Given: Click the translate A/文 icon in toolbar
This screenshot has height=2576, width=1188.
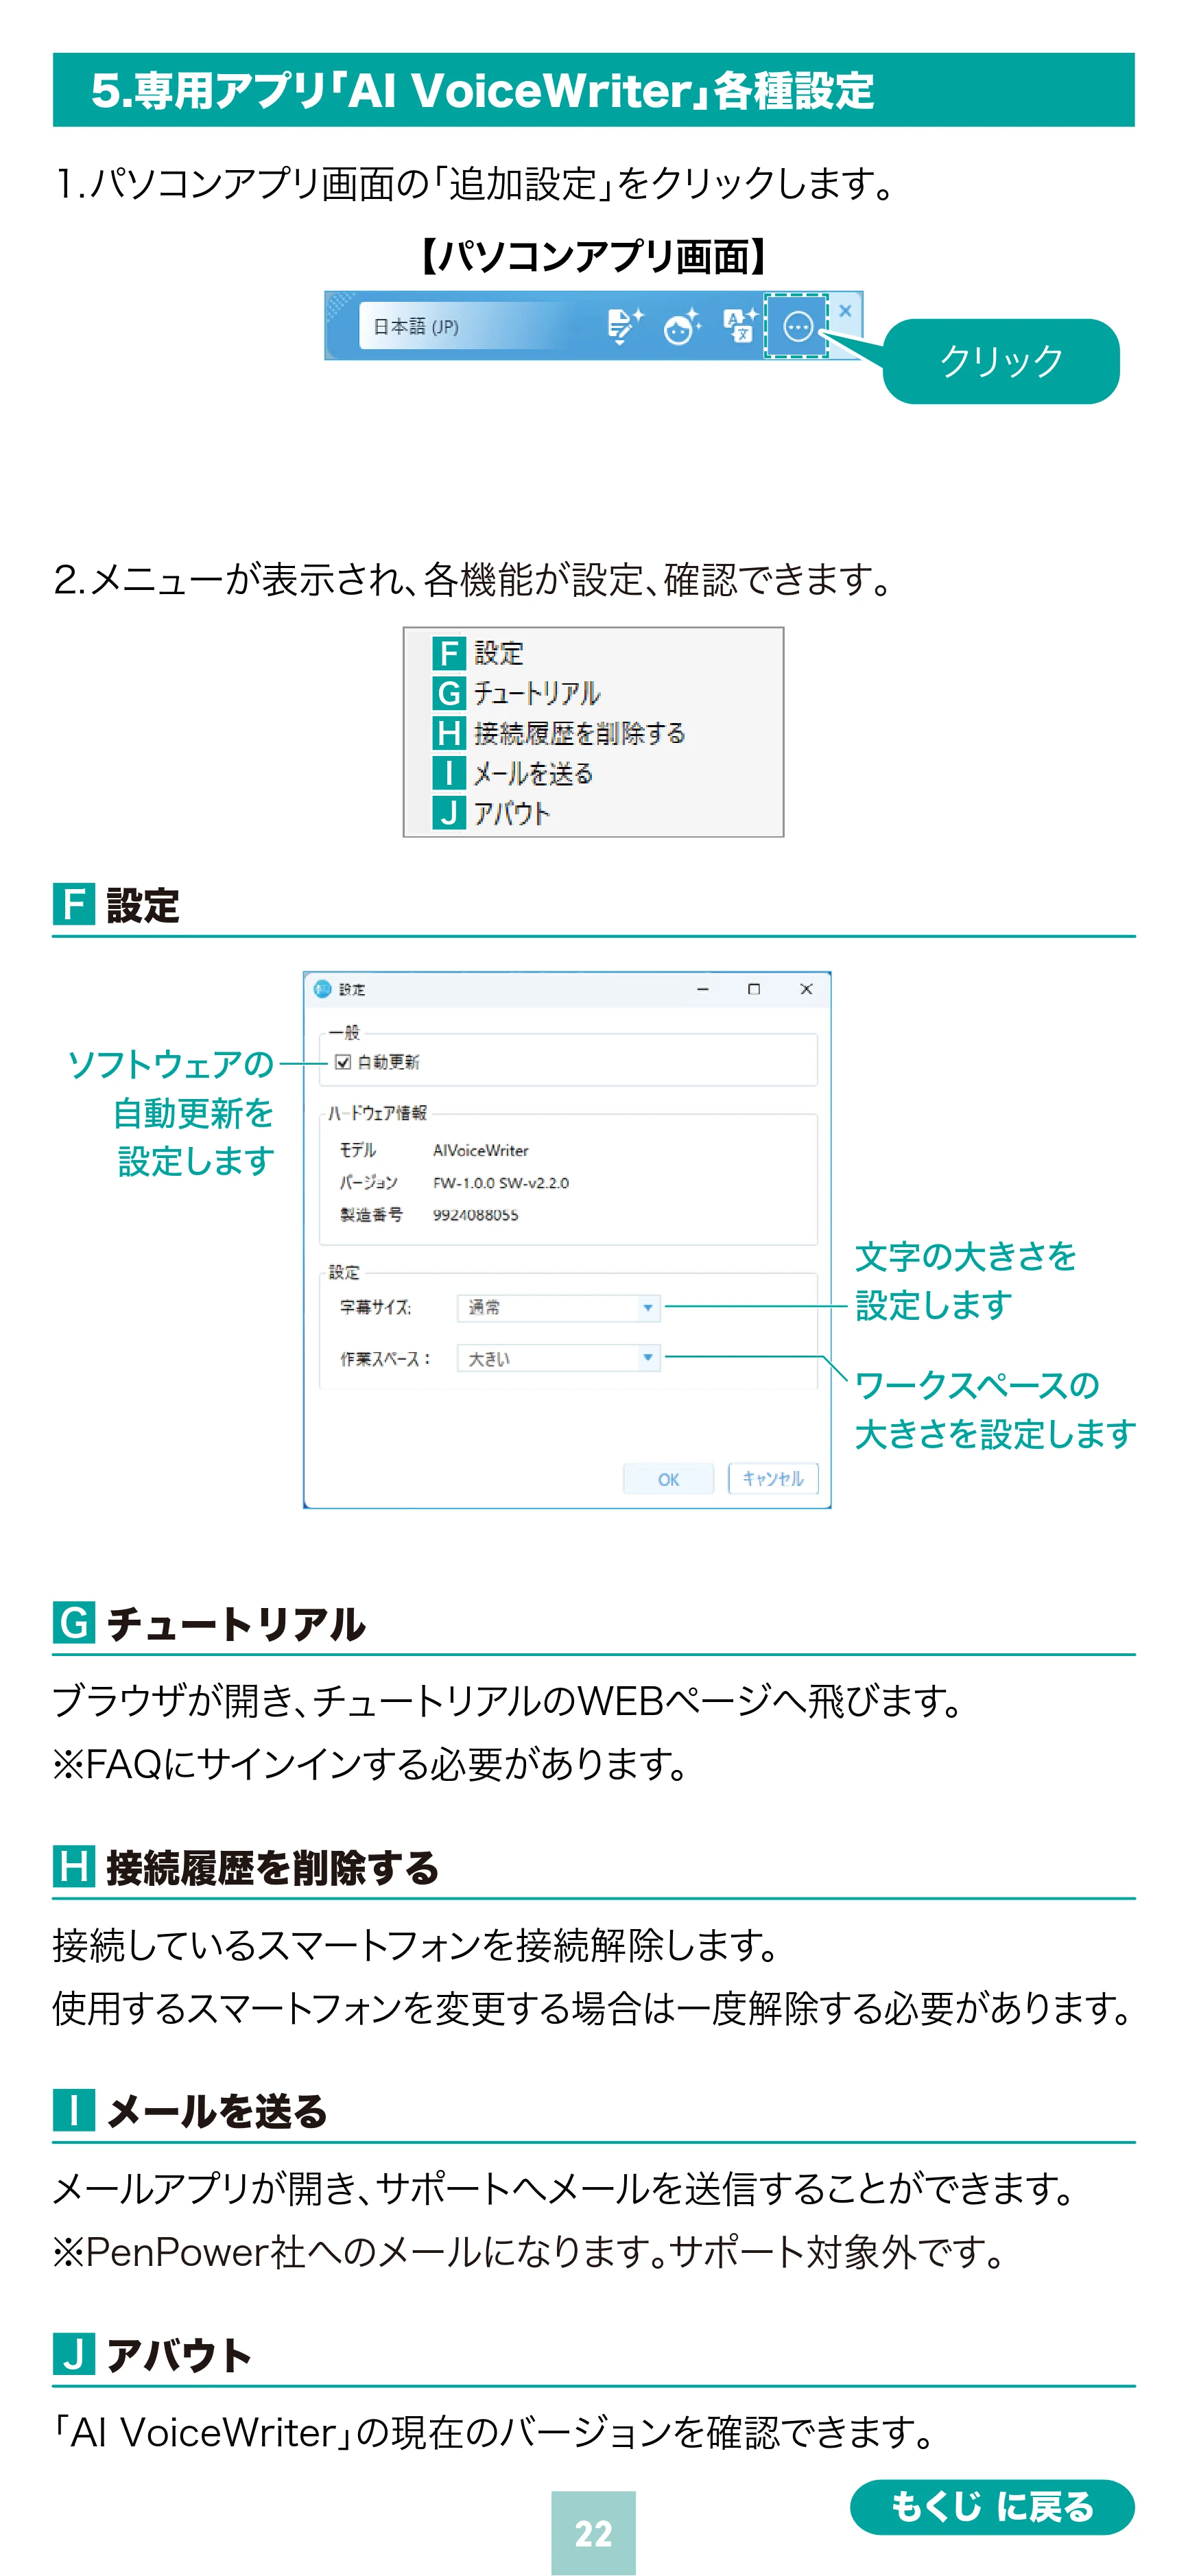Looking at the screenshot, I should (x=740, y=326).
